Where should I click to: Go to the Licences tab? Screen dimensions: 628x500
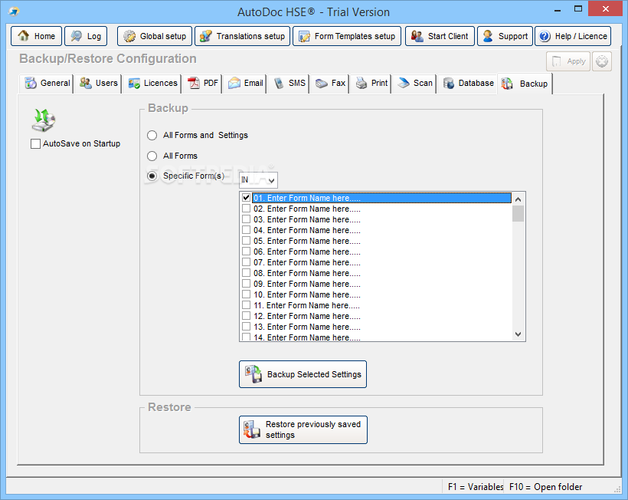(152, 83)
